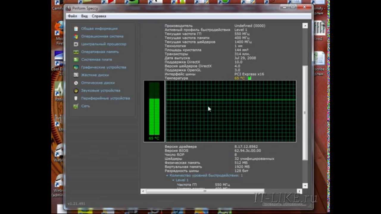The height and width of the screenshot is (214, 381).
Task: Select the Системная плата icon
Action: click(76, 59)
